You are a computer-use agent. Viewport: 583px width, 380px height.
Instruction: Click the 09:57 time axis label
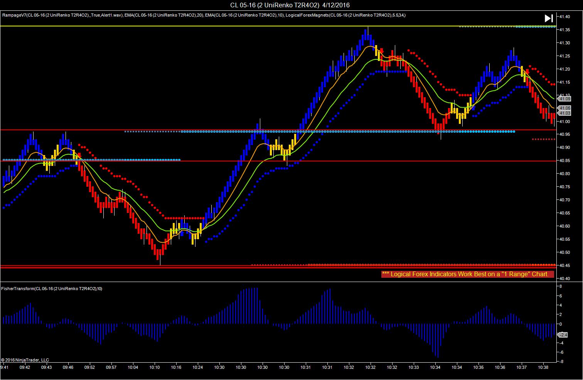pyautogui.click(x=111, y=368)
